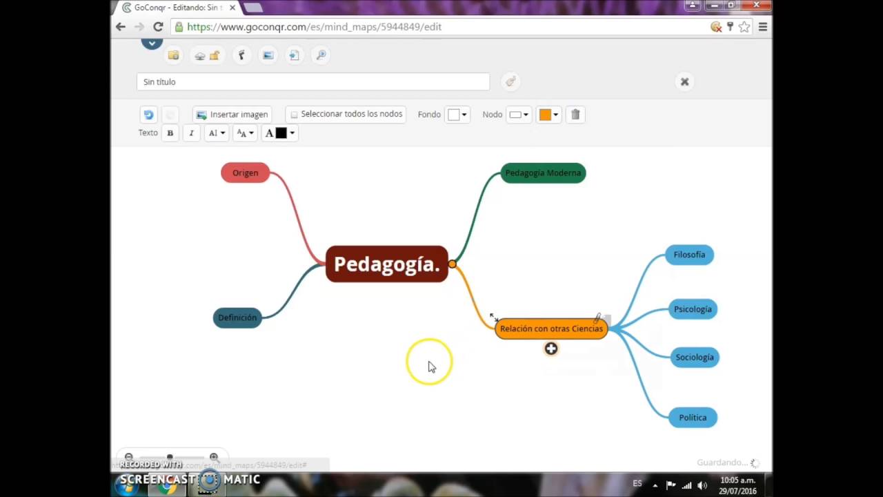Open the text alignment dropdown

[217, 133]
